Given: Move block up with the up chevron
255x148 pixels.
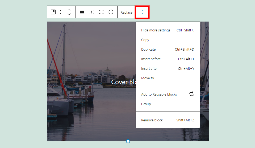Looking at the screenshot, I should click(x=69, y=10).
